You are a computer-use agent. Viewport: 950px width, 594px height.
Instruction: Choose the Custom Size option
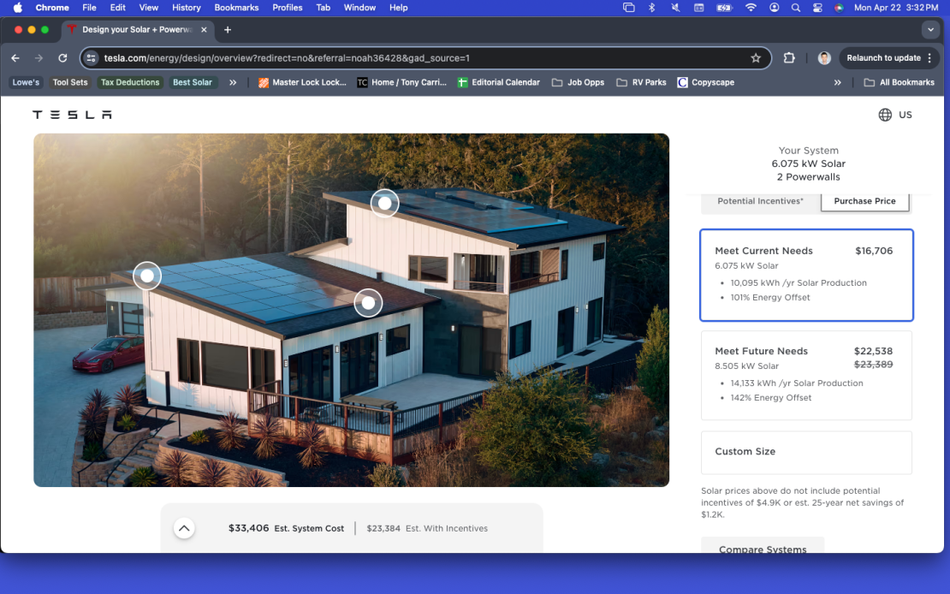pyautogui.click(x=806, y=452)
